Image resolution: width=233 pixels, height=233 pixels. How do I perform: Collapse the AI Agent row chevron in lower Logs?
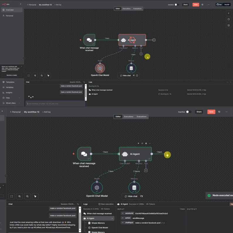(112, 218)
